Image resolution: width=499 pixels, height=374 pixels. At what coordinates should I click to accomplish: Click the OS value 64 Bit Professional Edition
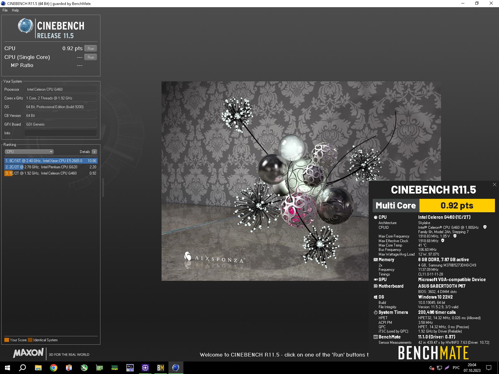(x=61, y=107)
